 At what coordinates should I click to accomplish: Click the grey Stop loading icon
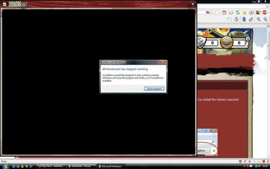[x=231, y=12]
